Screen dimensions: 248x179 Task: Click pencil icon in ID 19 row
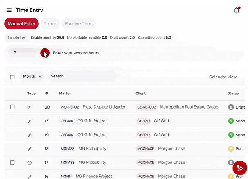[29, 135]
